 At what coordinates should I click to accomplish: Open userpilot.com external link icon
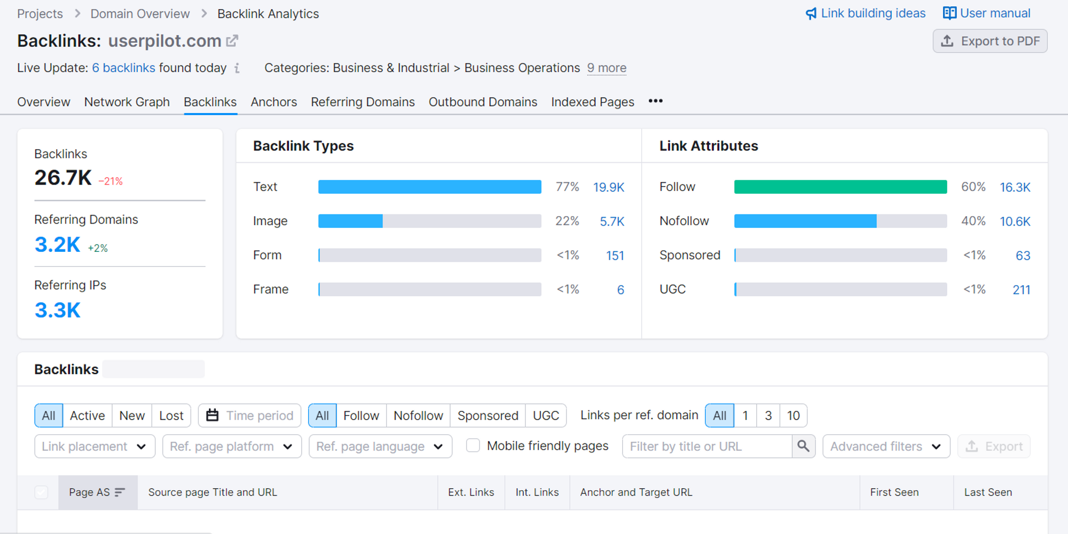232,41
